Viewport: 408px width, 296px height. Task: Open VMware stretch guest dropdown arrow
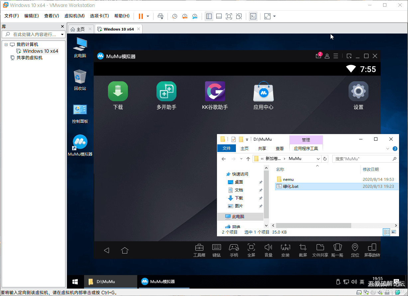(x=274, y=16)
